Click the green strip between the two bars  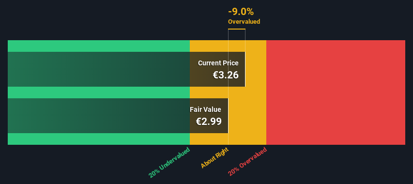(99, 92)
